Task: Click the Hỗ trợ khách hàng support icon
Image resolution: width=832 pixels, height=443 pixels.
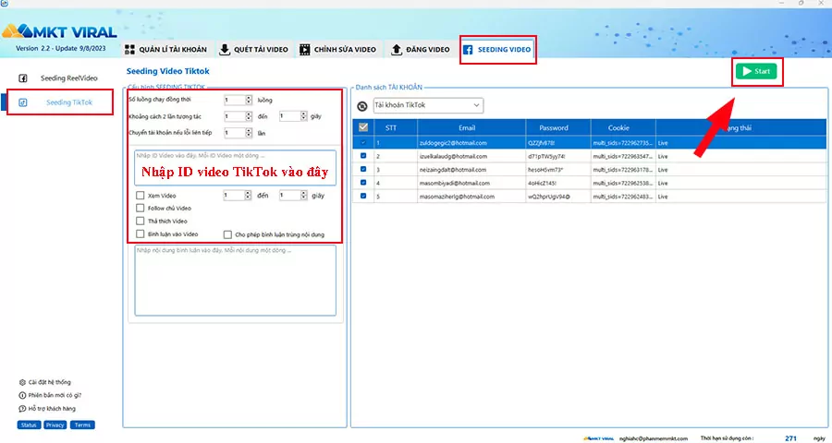Action: [x=22, y=408]
